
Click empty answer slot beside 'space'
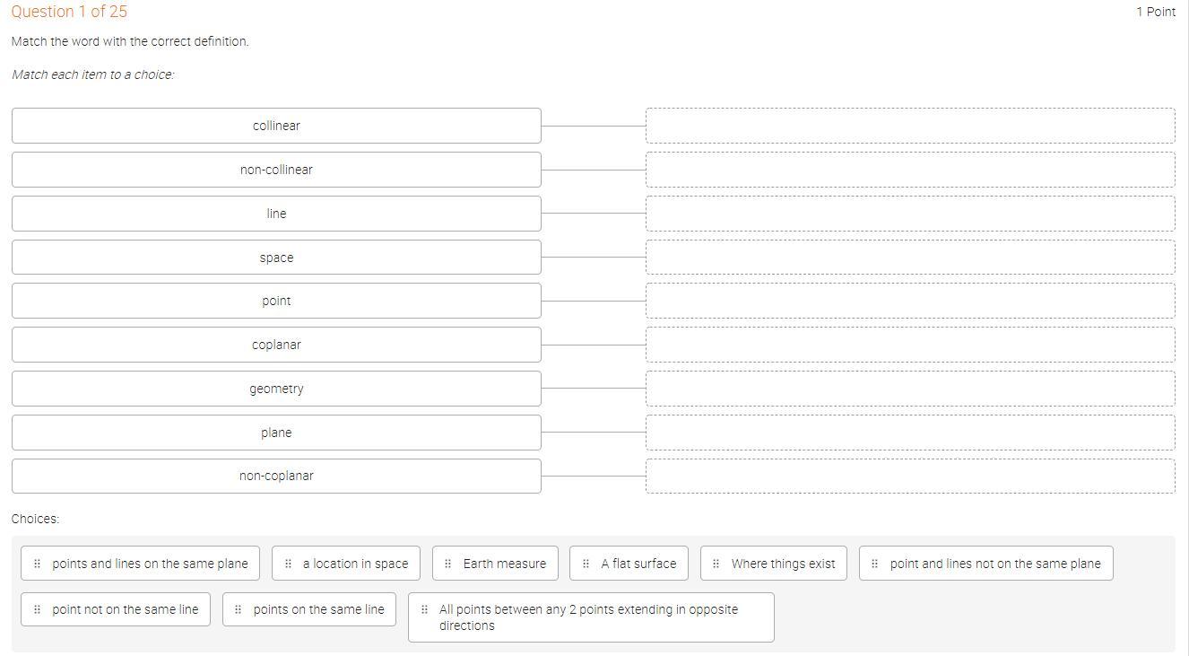click(x=910, y=258)
